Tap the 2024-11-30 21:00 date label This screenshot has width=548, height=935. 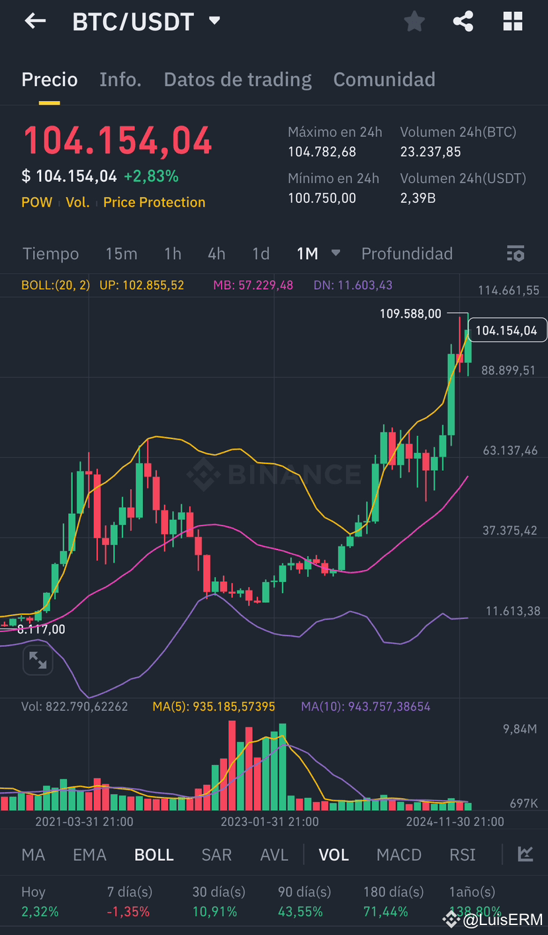click(x=455, y=822)
